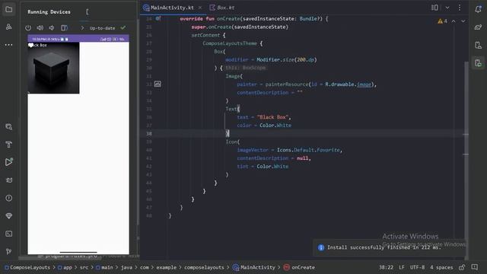
Task: Open line separator LF selector
Action: [x=402, y=267]
